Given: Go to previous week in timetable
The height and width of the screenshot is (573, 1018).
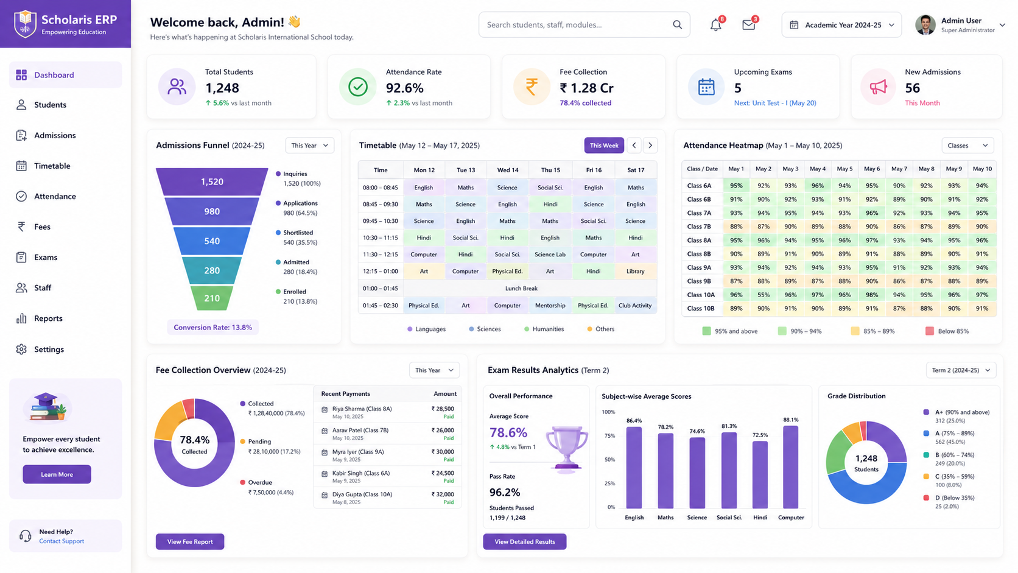Looking at the screenshot, I should (634, 146).
